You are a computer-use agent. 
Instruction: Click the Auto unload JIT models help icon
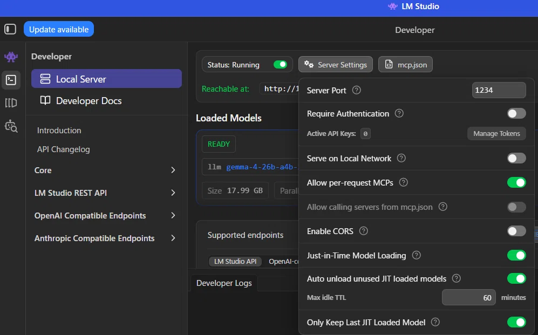click(x=457, y=278)
